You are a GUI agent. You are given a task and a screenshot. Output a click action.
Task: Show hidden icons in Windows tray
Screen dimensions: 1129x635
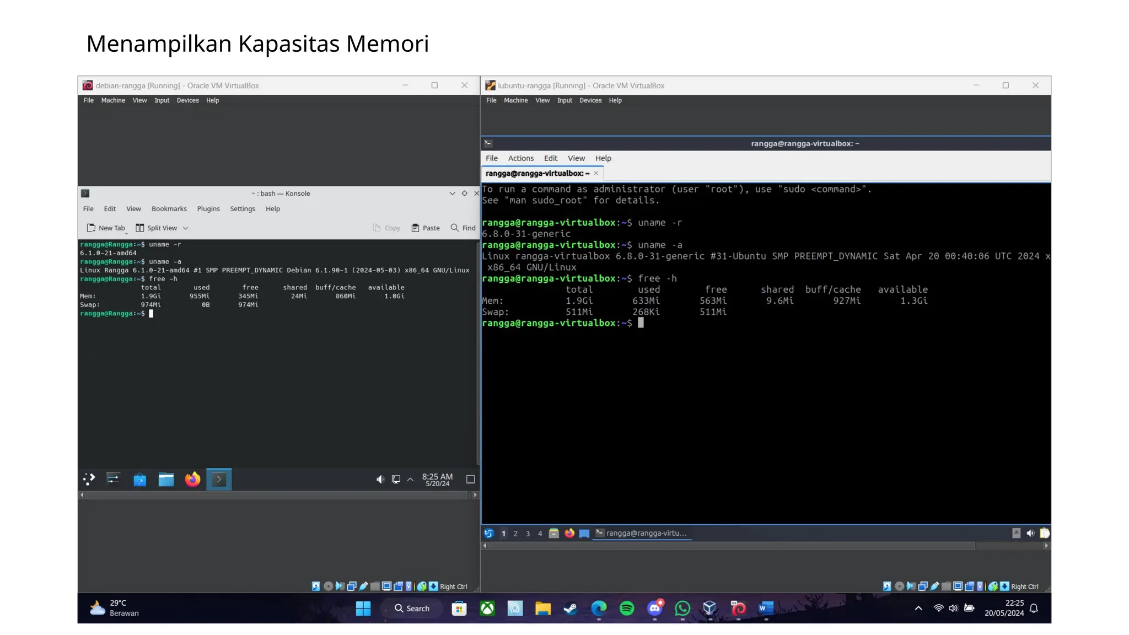(x=918, y=609)
